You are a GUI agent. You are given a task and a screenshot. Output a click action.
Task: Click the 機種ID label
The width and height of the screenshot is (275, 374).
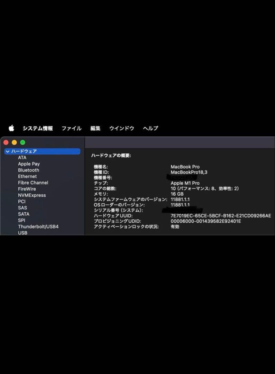(101, 172)
